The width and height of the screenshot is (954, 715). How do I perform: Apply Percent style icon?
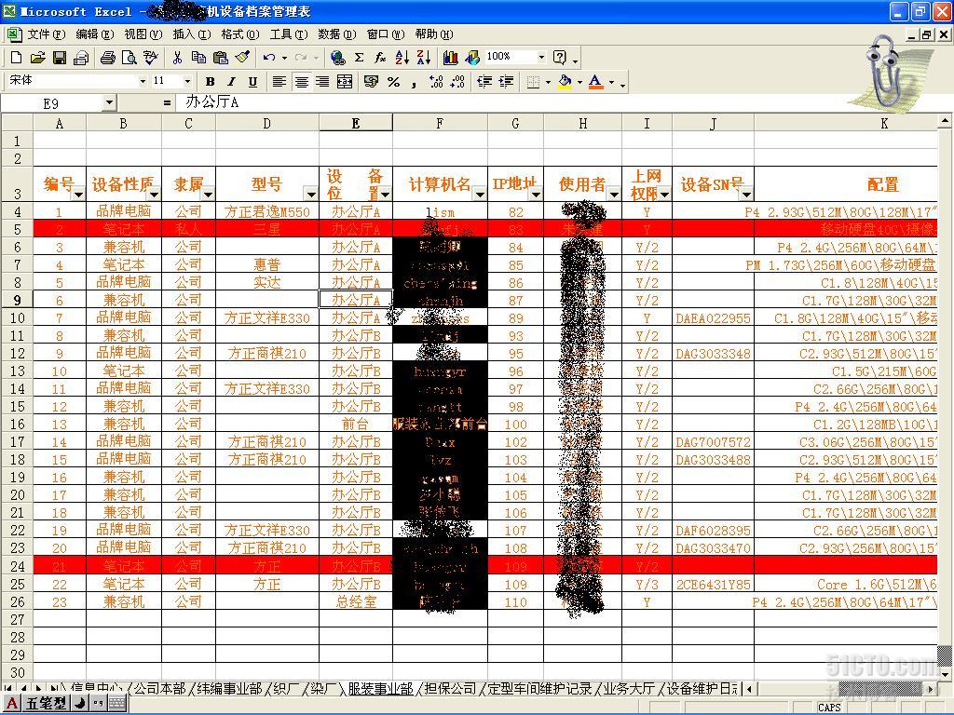(393, 82)
